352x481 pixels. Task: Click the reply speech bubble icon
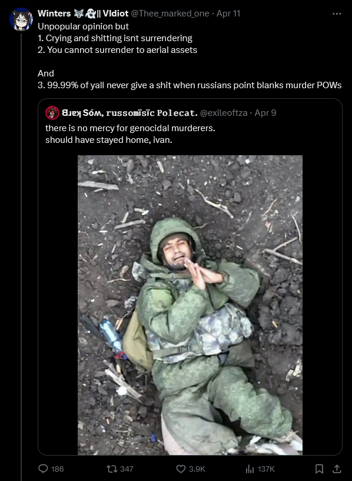(x=43, y=469)
